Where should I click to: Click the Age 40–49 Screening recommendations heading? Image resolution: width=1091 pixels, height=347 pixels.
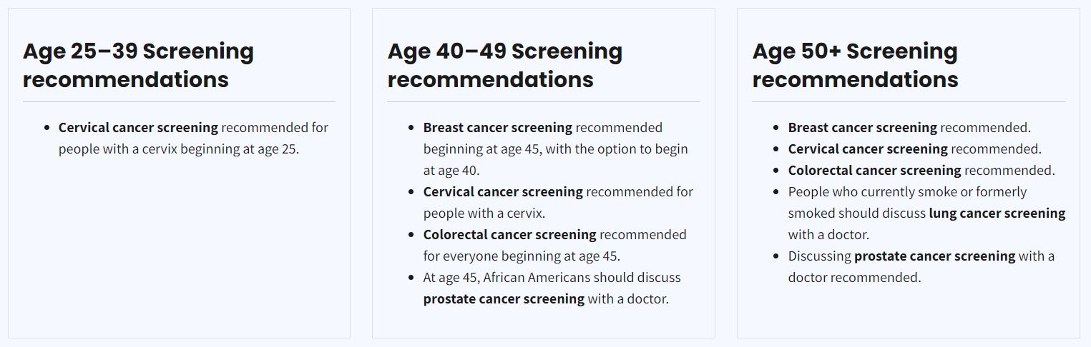click(x=505, y=65)
